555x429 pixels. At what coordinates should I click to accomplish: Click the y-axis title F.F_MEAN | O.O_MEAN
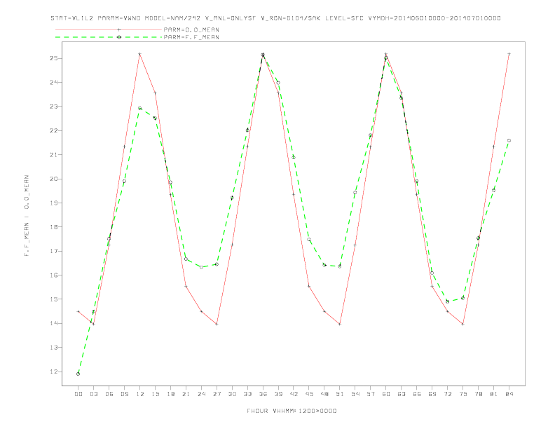coord(27,216)
